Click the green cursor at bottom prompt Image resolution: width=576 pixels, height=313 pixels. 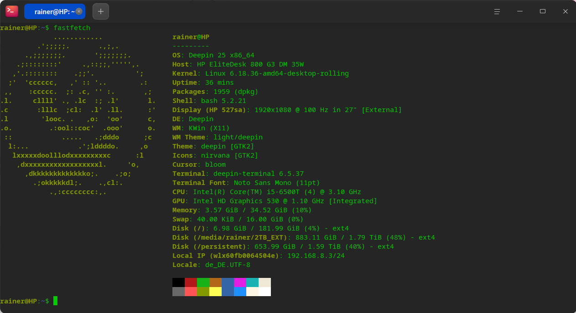coord(56,301)
